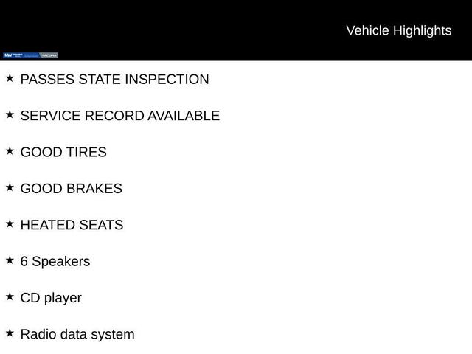Click the Radio data system text
472x354 pixels.
coord(77,334)
